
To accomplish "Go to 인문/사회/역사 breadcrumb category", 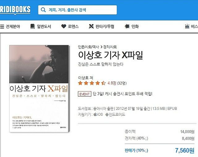I will coord(88,47).
